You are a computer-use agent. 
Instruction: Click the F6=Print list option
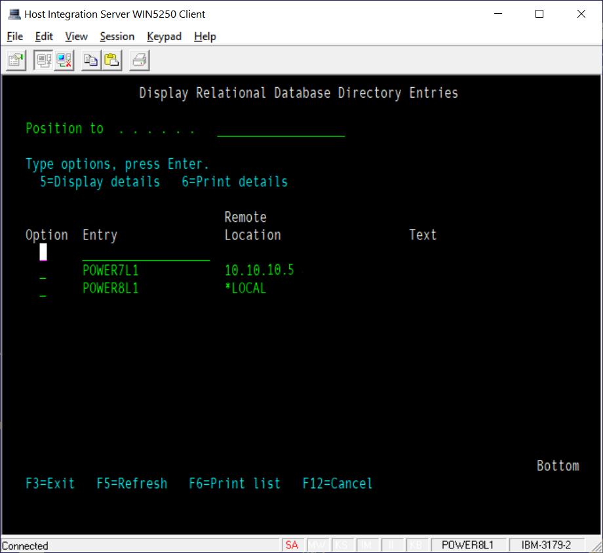pos(235,483)
